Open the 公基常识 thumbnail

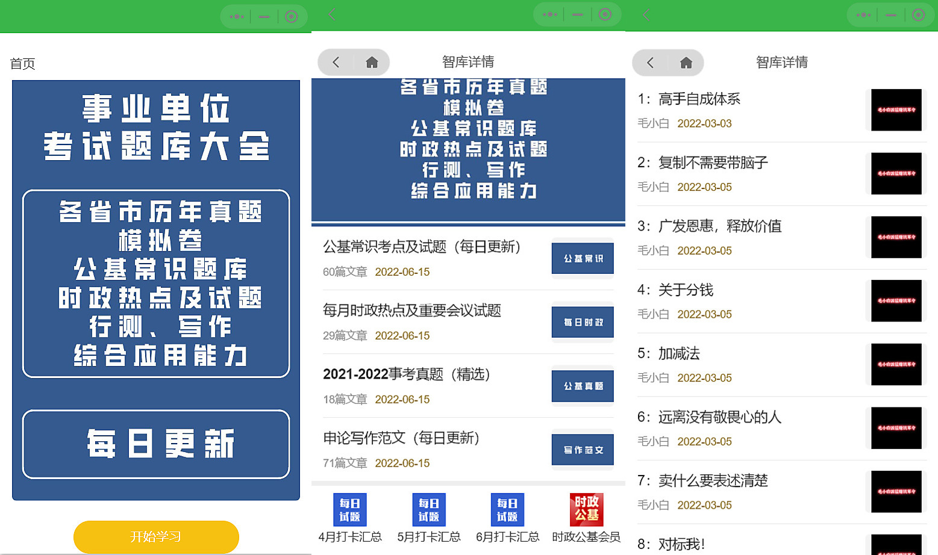point(583,258)
